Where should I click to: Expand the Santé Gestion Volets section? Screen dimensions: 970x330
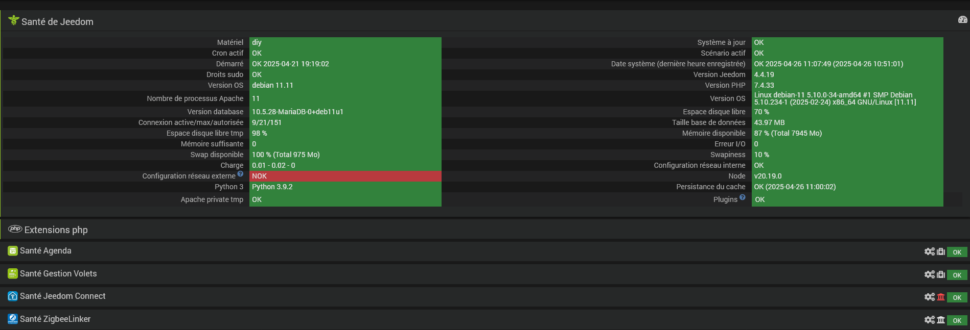pyautogui.click(x=58, y=273)
